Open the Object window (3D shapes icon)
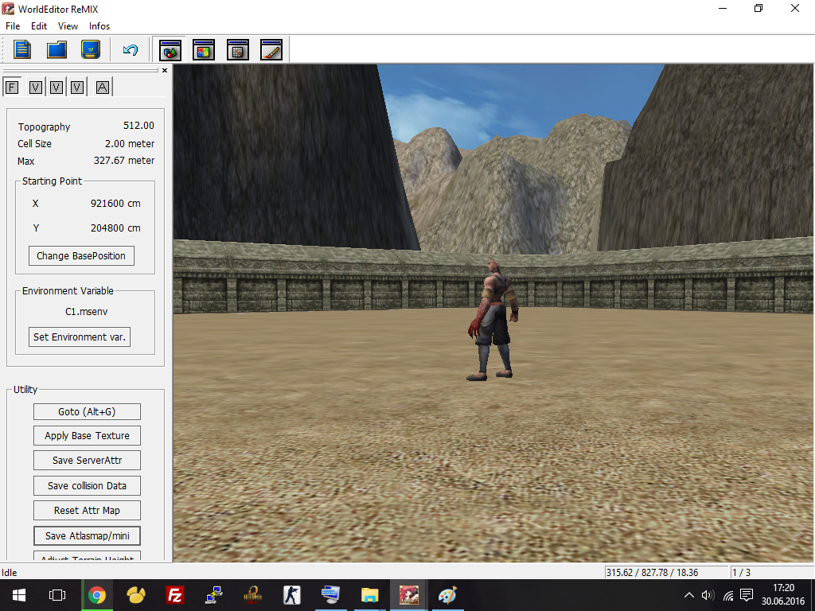 tap(170, 50)
